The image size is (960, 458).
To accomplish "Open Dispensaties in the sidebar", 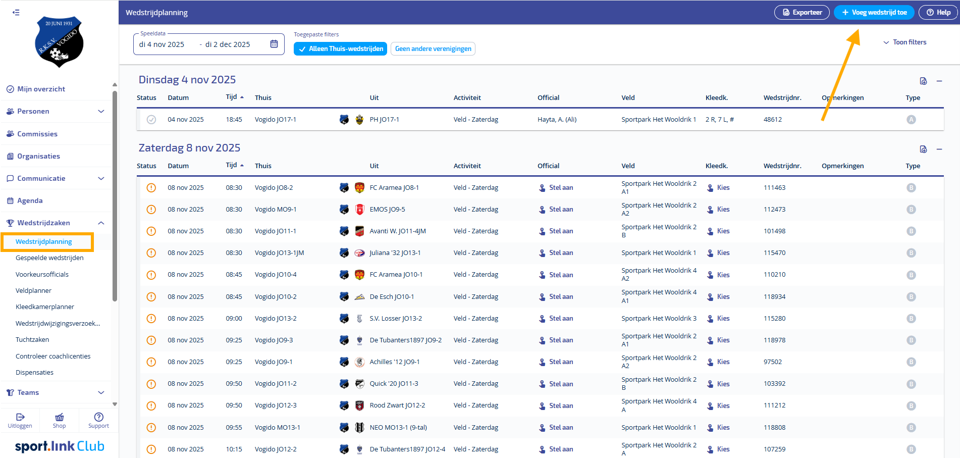I will click(34, 373).
